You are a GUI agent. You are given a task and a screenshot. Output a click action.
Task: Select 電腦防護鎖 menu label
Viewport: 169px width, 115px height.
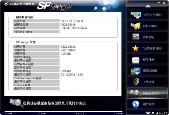click(x=150, y=71)
